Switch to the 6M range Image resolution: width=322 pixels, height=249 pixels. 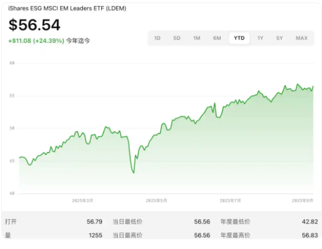tap(217, 38)
